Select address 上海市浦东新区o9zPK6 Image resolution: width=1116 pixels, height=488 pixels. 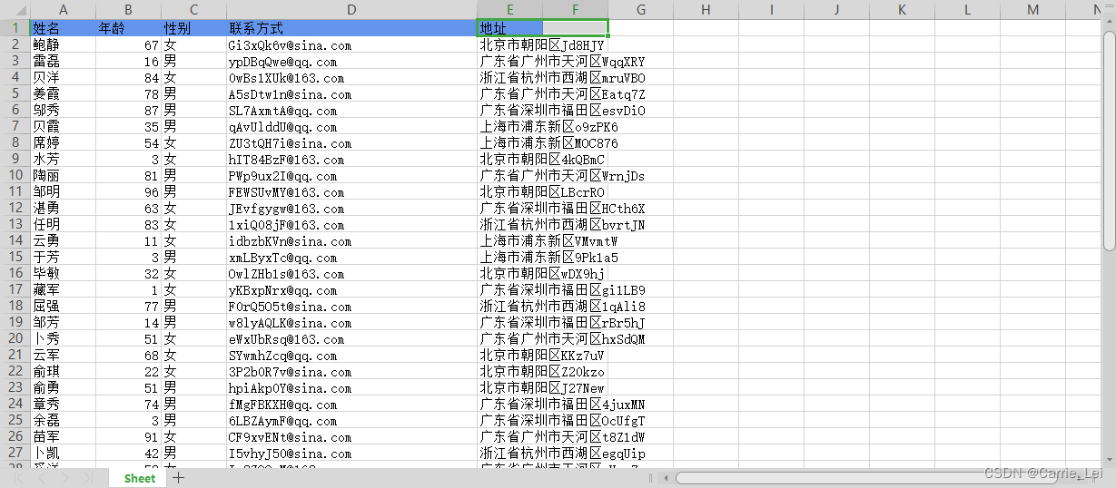point(549,126)
